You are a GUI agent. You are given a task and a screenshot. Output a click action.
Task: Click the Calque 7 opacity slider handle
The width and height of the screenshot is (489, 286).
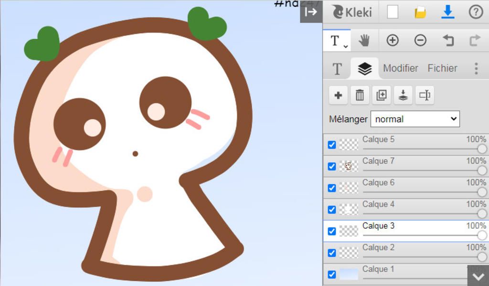[x=482, y=170]
